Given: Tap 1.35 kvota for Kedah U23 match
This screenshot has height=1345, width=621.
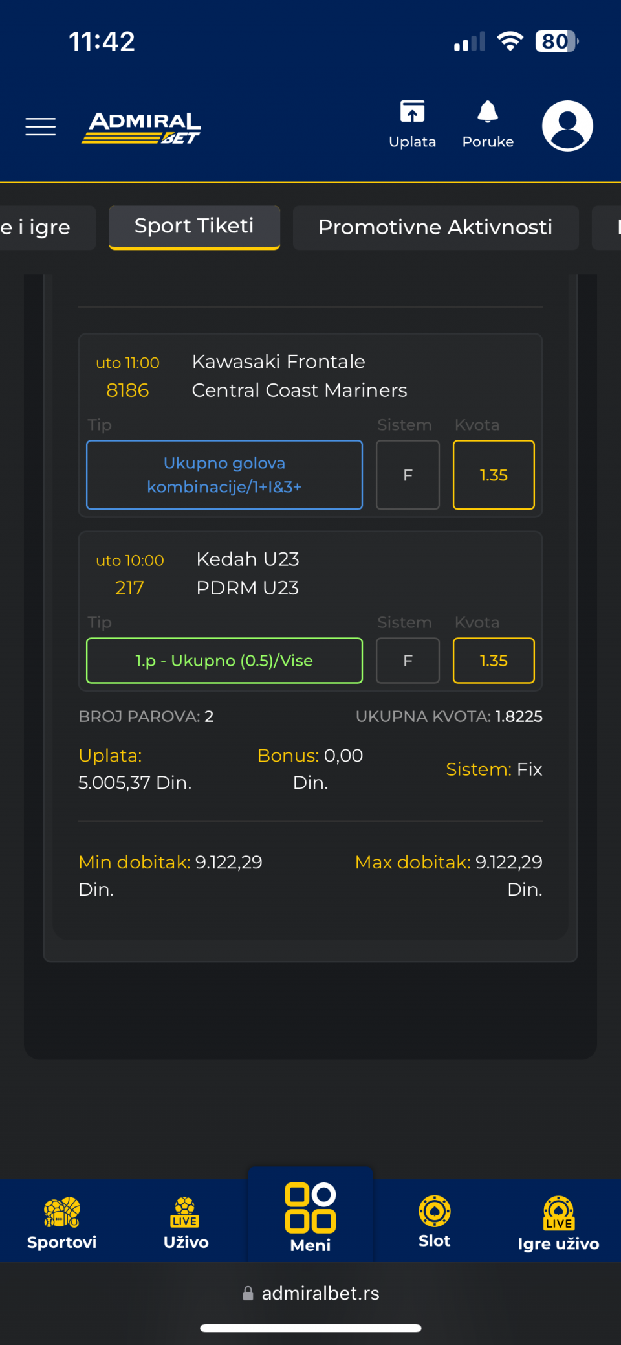Looking at the screenshot, I should [494, 661].
